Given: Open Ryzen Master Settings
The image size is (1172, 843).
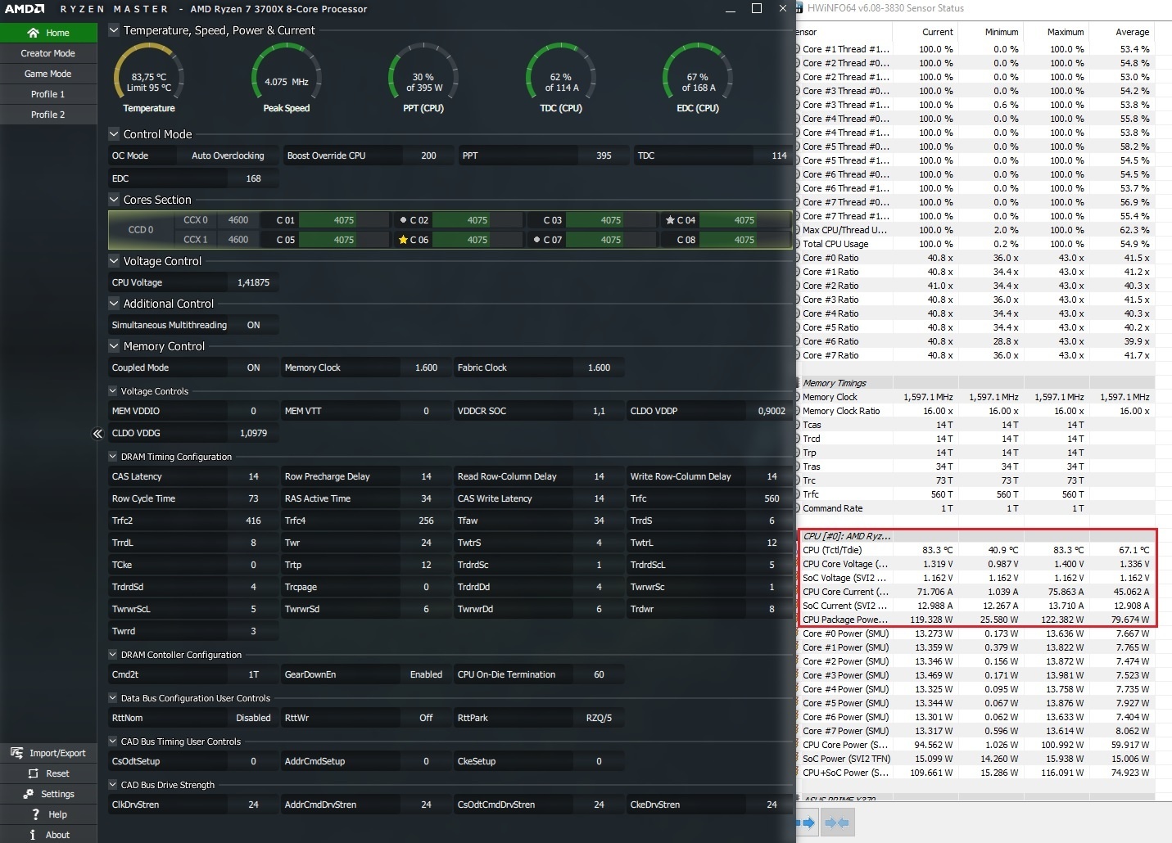Looking at the screenshot, I should [x=48, y=794].
